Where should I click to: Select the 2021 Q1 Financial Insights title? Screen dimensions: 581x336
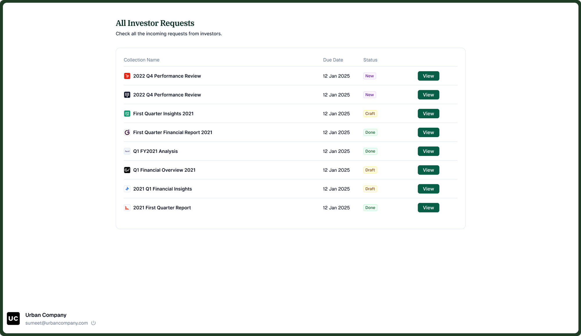[x=162, y=189]
